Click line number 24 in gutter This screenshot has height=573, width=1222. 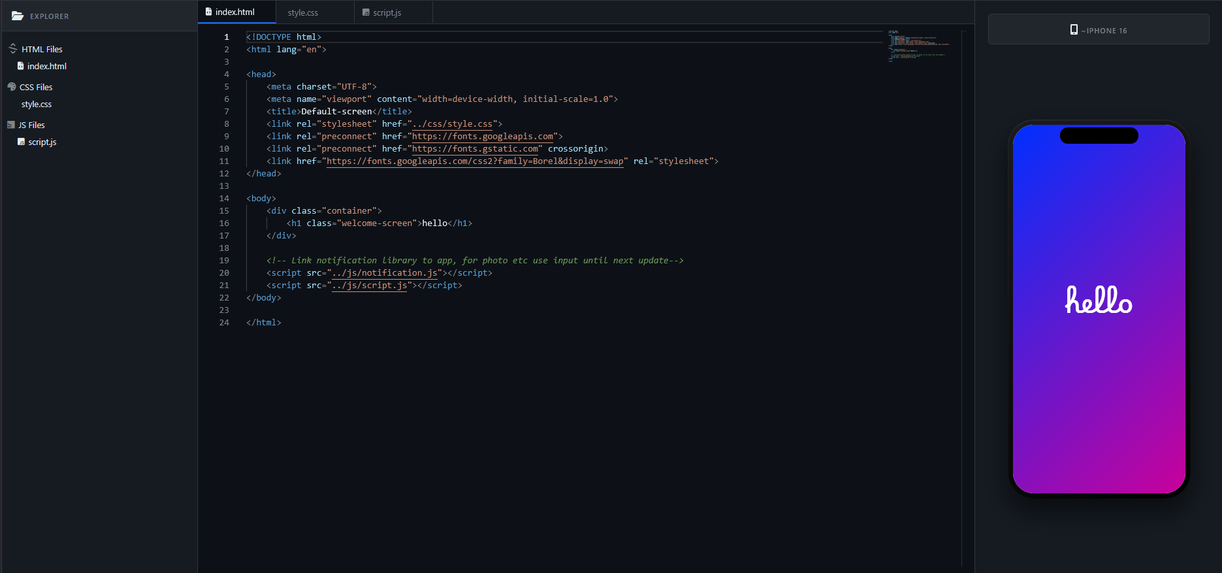pos(224,322)
